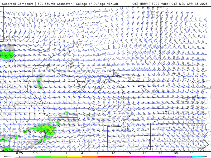Click the legend value 25
The width and height of the screenshot is (211, 158).
point(160,153)
